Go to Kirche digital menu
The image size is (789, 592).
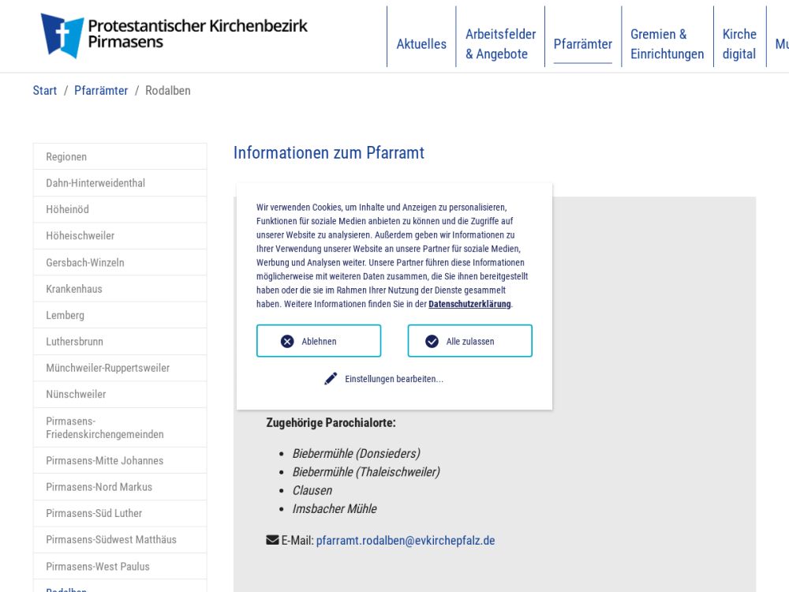tap(739, 44)
